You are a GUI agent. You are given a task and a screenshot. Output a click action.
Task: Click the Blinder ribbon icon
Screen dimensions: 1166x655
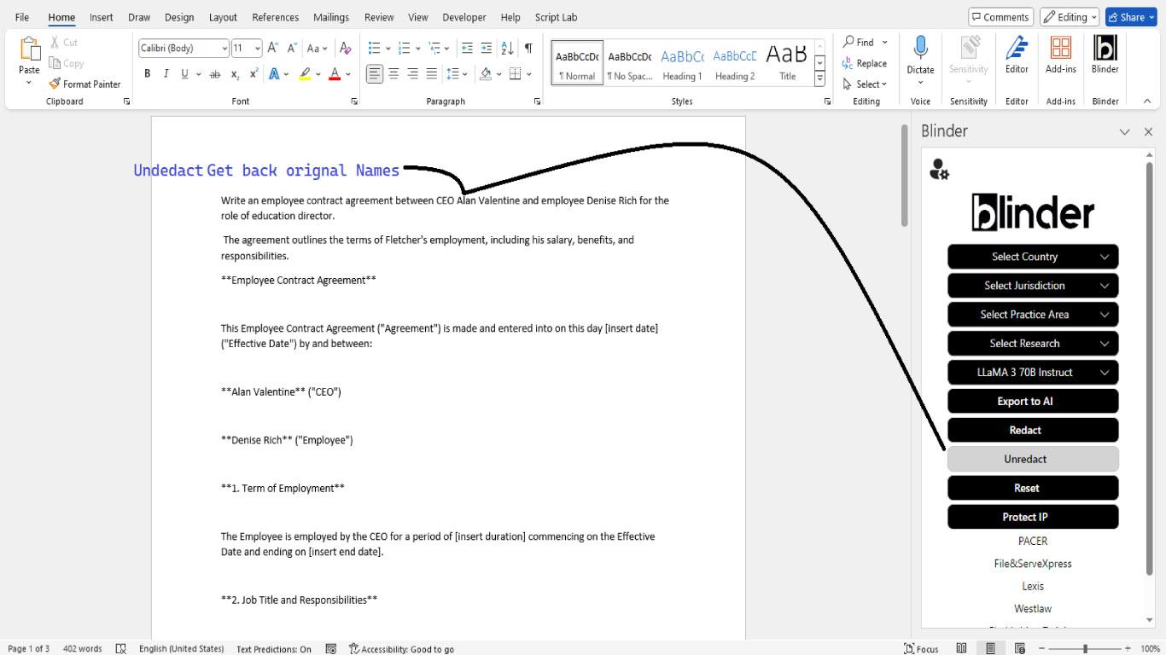[1104, 54]
